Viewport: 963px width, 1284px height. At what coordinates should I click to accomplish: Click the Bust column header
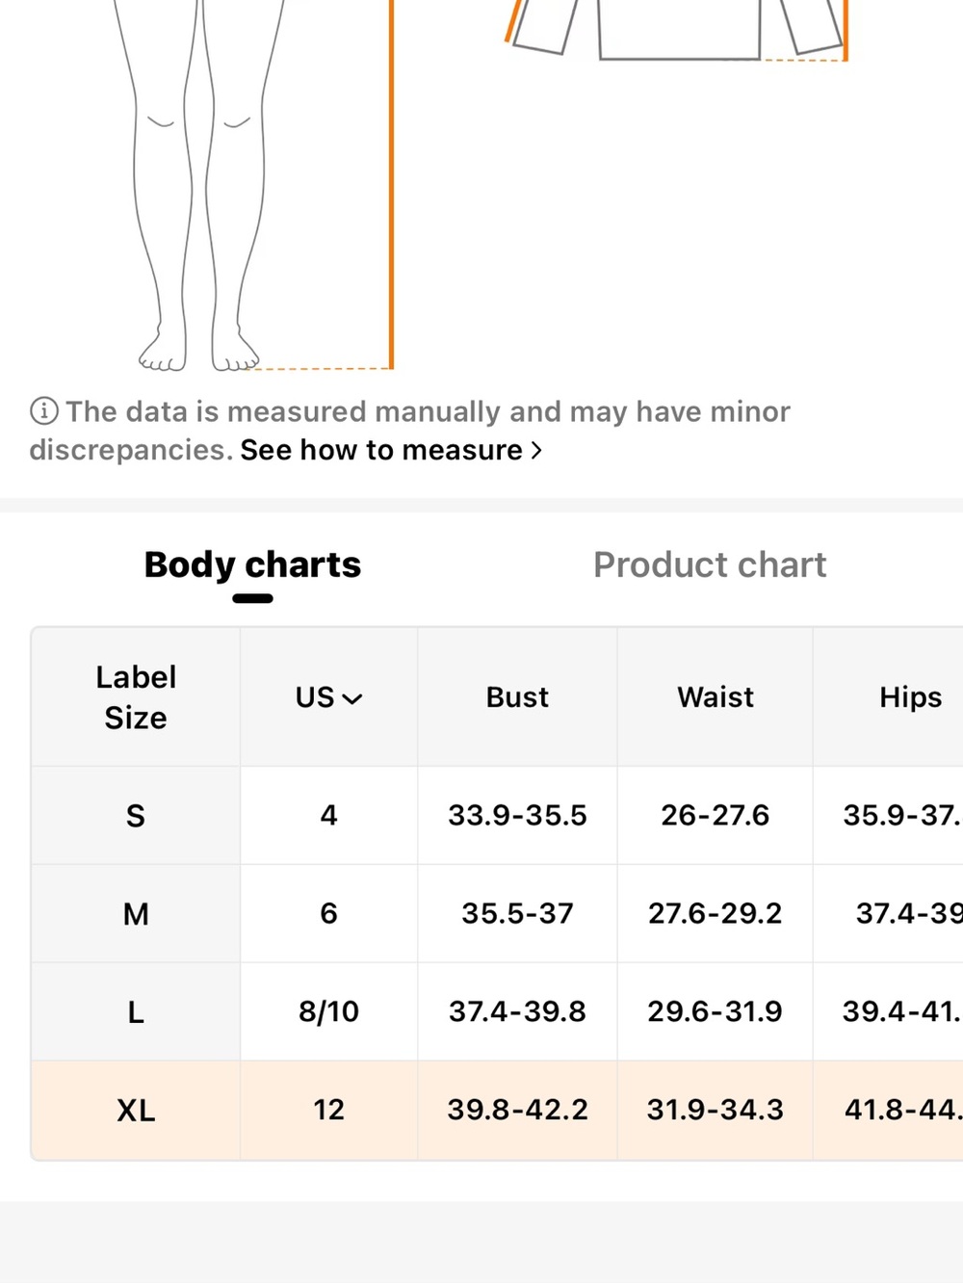click(x=517, y=697)
